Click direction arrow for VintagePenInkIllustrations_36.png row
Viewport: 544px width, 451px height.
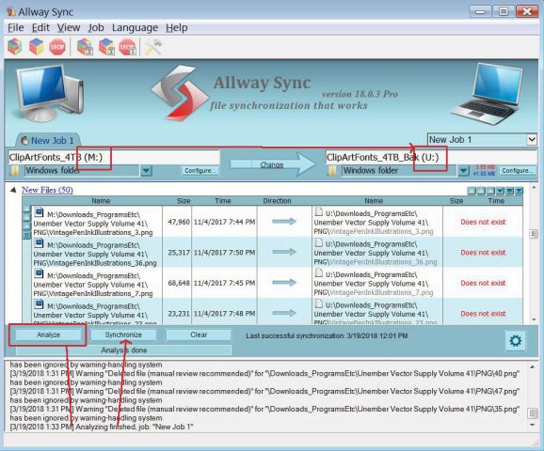284,252
